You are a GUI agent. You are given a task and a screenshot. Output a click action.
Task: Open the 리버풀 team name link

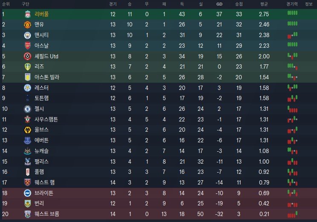click(x=42, y=14)
